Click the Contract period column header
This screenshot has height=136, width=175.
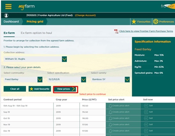(12, 100)
